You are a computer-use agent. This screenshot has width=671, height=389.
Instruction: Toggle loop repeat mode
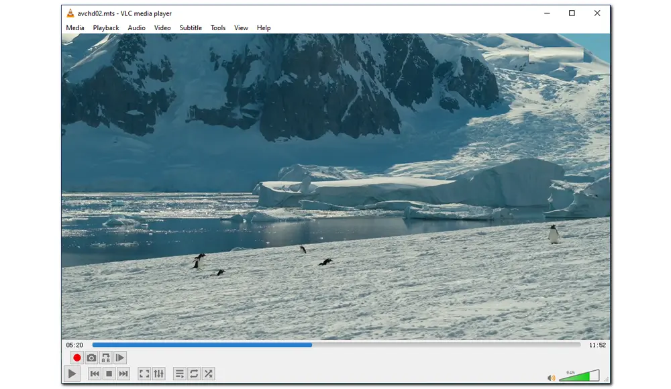(194, 374)
